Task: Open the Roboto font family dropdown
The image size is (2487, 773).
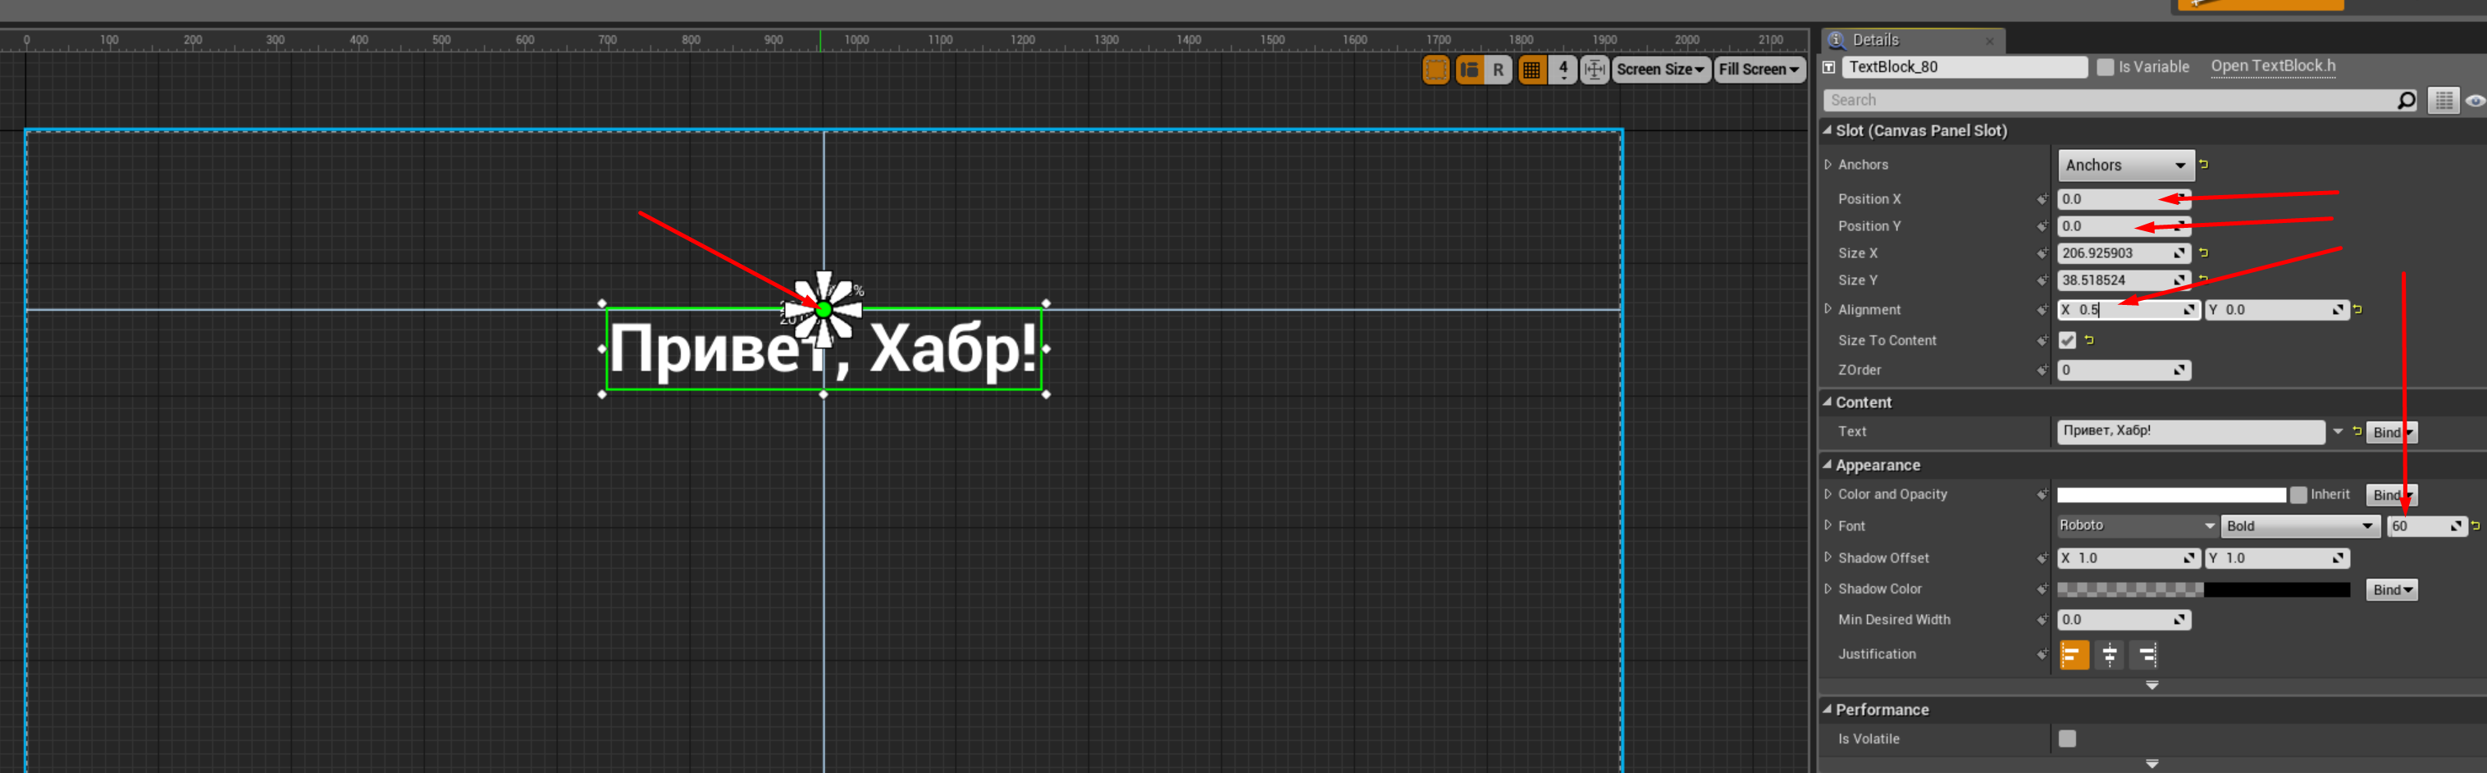Action: [2137, 526]
